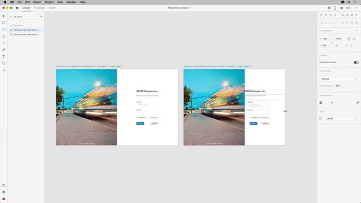Open macOS Spotlight search icon
Viewport: 361px width, 203px height.
coord(349,2)
